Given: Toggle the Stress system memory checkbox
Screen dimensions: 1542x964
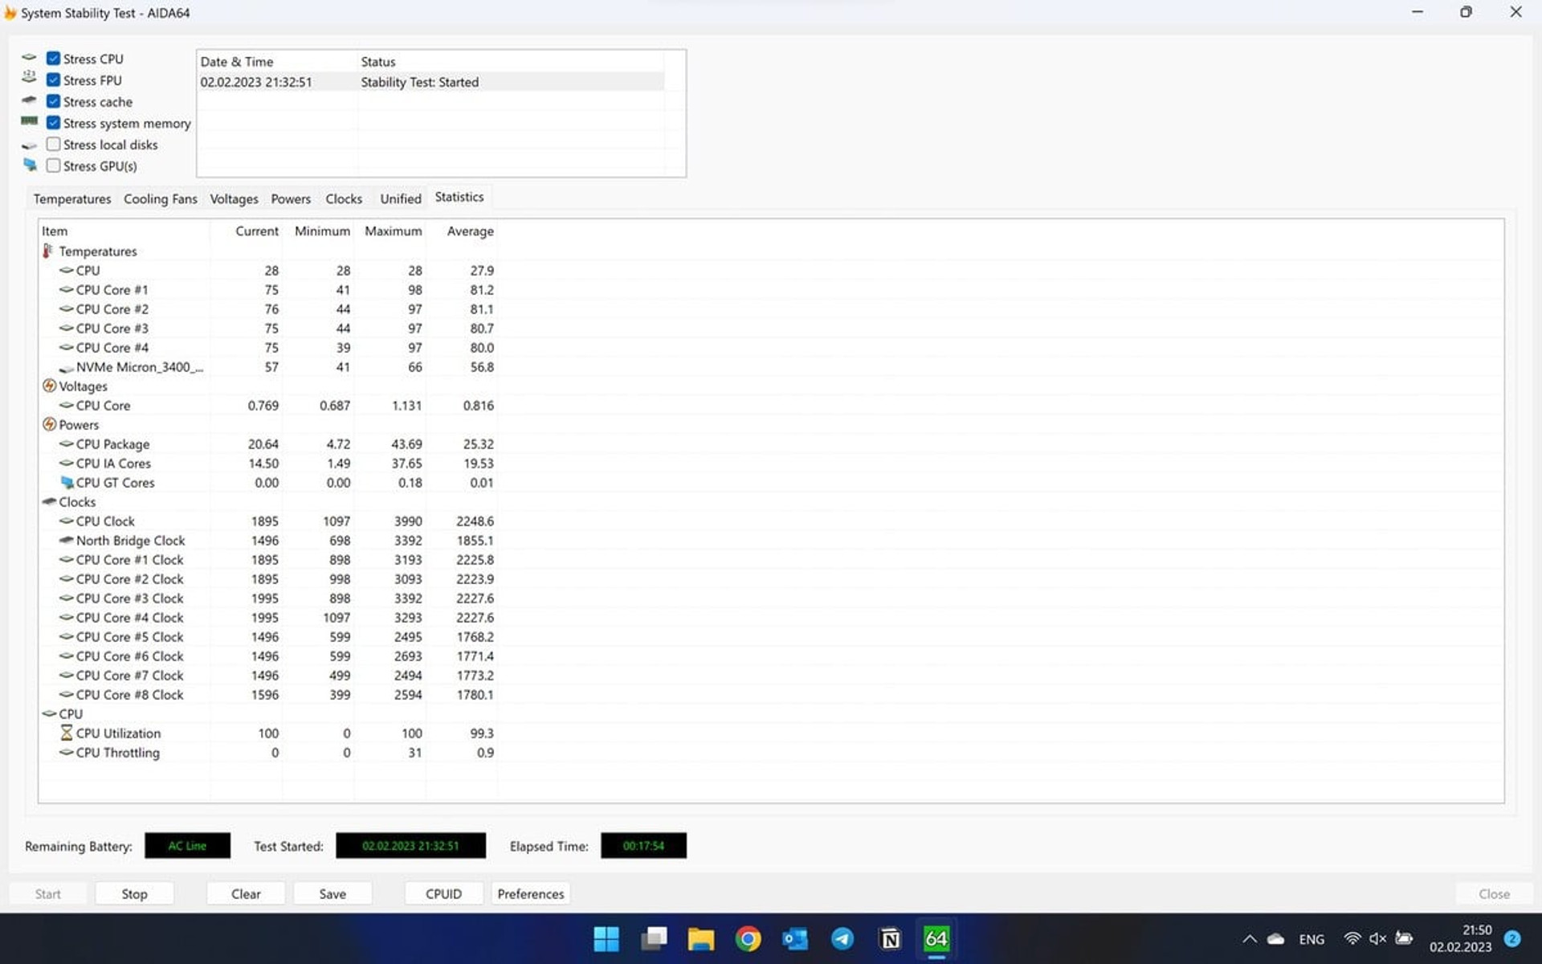Looking at the screenshot, I should tap(53, 123).
